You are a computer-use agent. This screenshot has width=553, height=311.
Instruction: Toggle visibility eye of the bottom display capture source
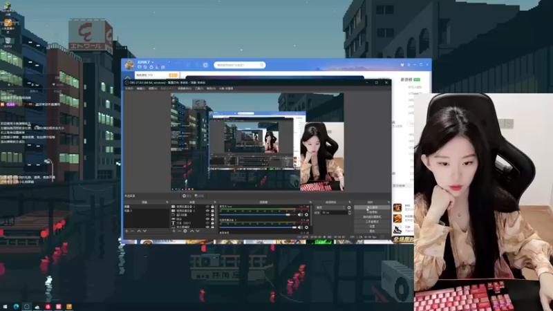tap(207, 227)
